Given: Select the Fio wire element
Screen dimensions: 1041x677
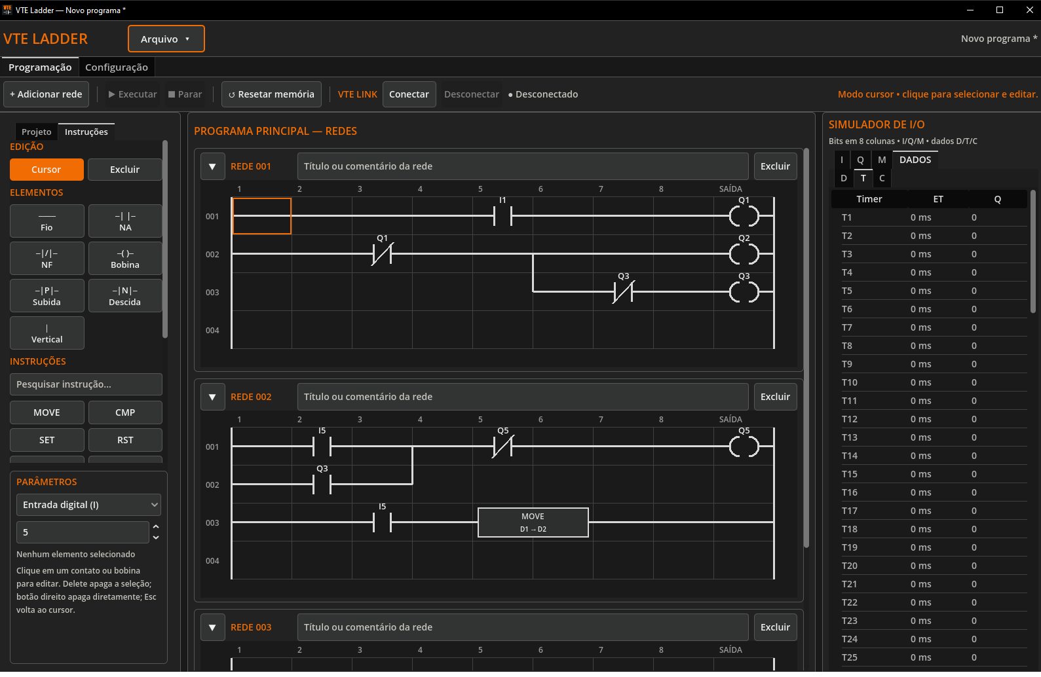Looking at the screenshot, I should (x=47, y=221).
